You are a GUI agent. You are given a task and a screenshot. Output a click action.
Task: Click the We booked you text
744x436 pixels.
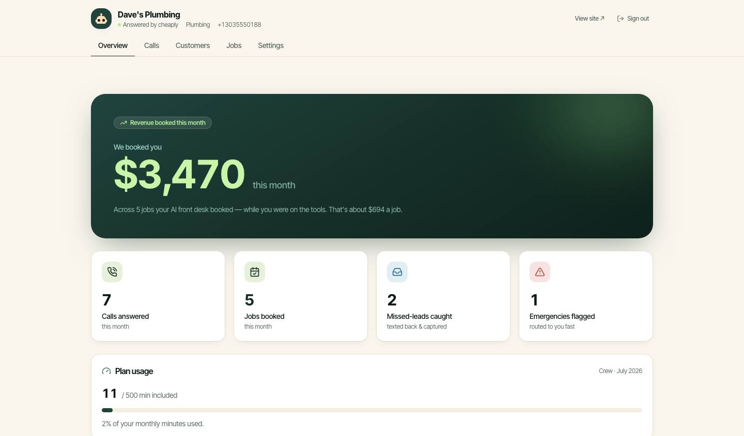pyautogui.click(x=137, y=147)
